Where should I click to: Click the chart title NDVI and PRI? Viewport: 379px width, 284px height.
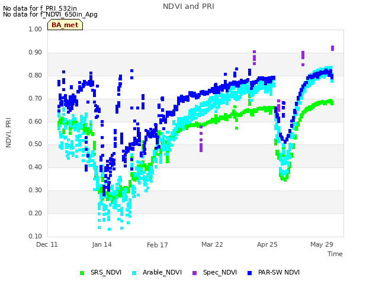click(188, 7)
